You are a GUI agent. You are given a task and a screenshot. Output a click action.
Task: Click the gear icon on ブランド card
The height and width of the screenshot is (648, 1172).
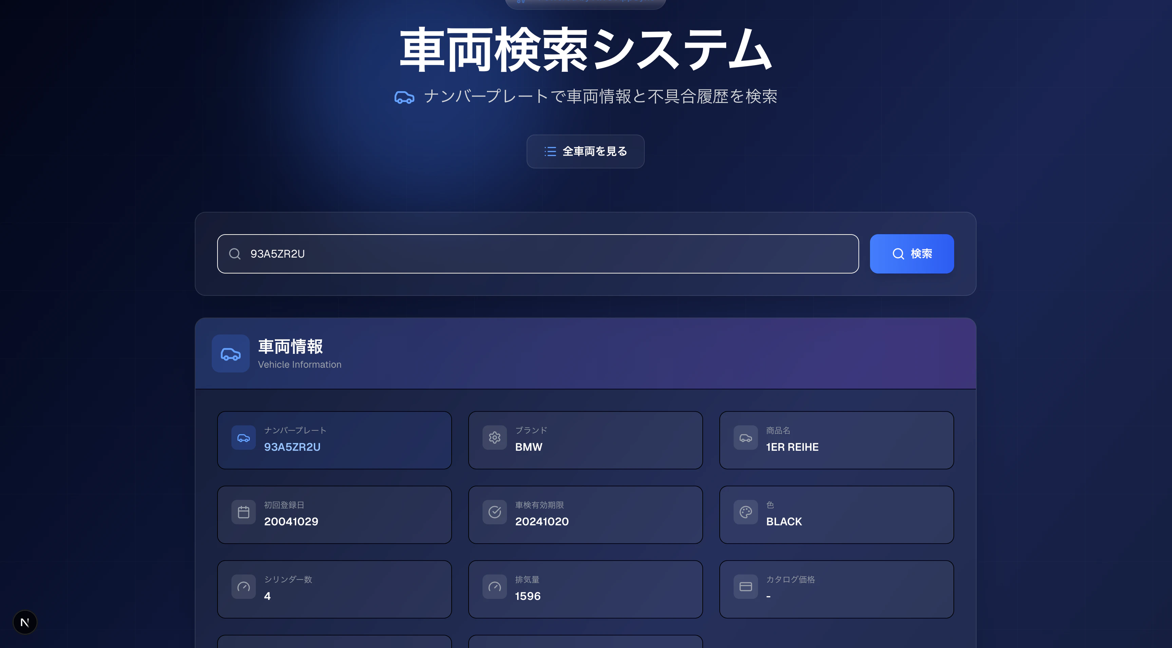(x=494, y=438)
